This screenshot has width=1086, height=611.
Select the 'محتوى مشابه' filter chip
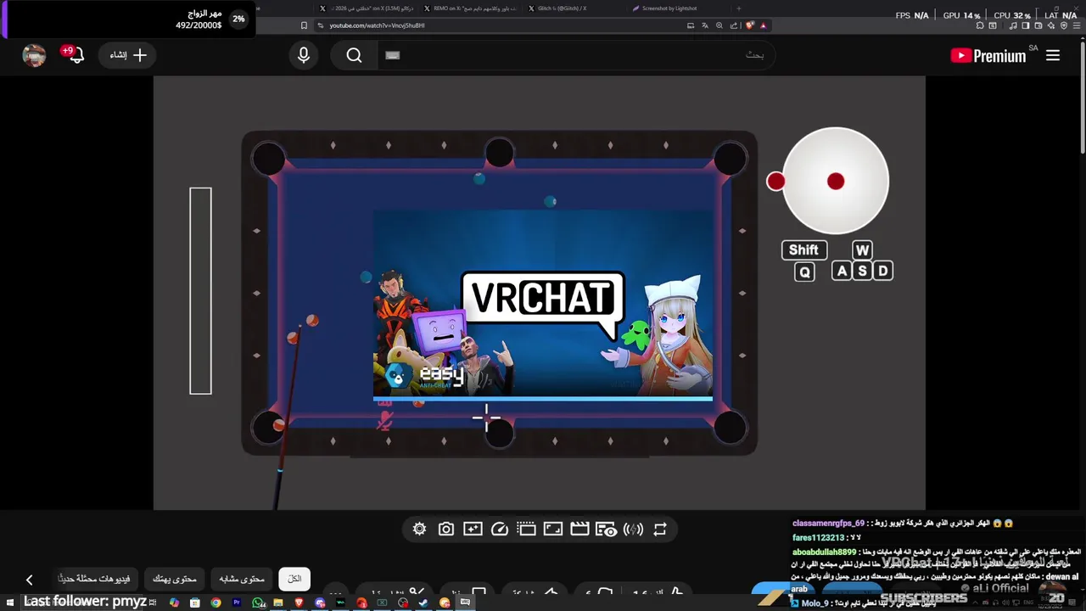pos(242,579)
